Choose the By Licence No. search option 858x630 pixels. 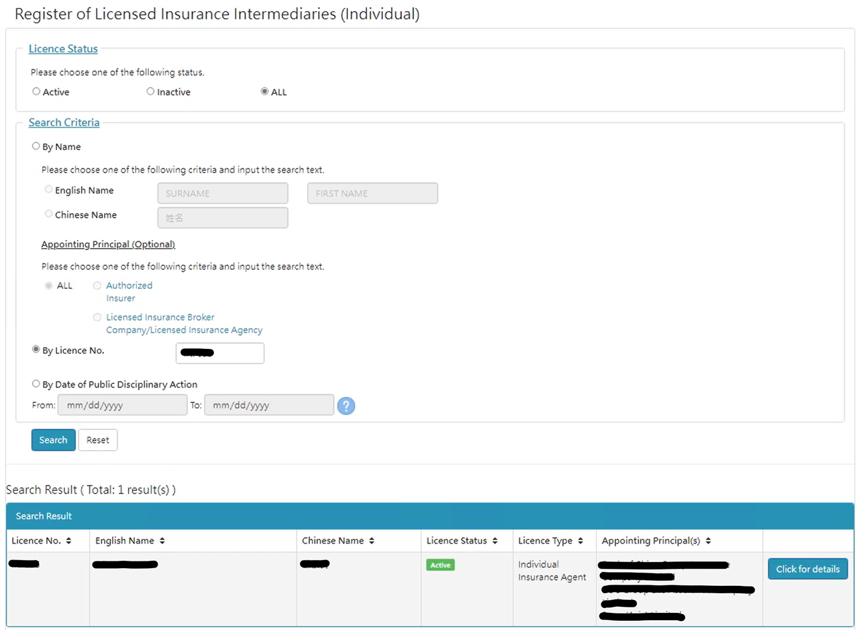[36, 350]
